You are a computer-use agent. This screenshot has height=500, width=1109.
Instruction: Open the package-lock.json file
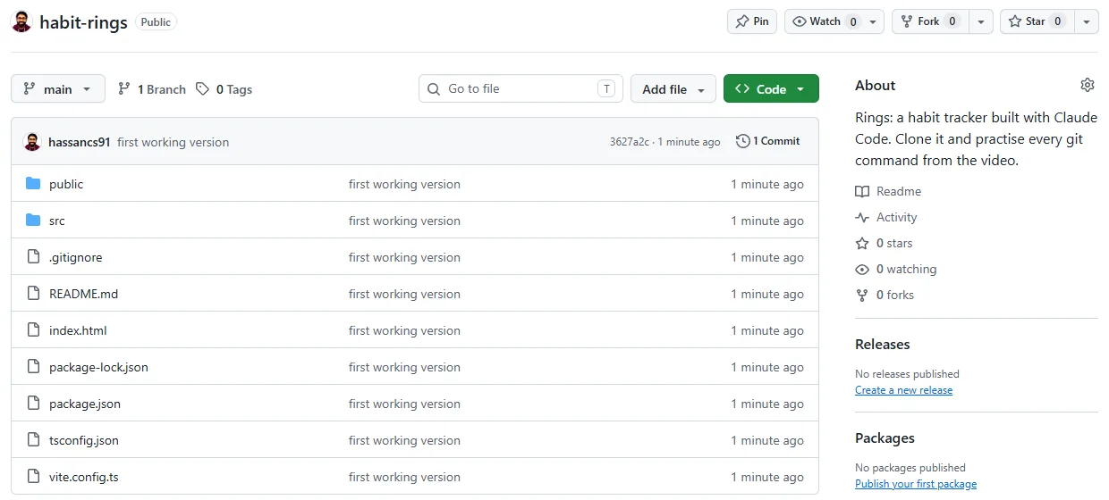[98, 367]
